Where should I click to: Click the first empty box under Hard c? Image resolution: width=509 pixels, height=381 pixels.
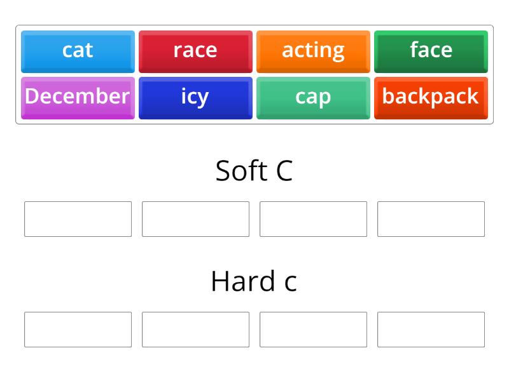(x=78, y=330)
